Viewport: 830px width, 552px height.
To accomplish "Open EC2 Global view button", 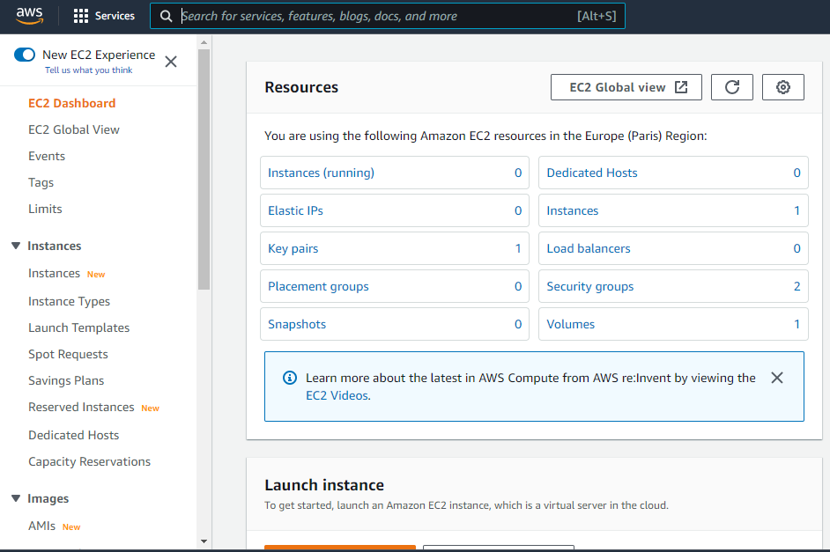I will tap(626, 87).
